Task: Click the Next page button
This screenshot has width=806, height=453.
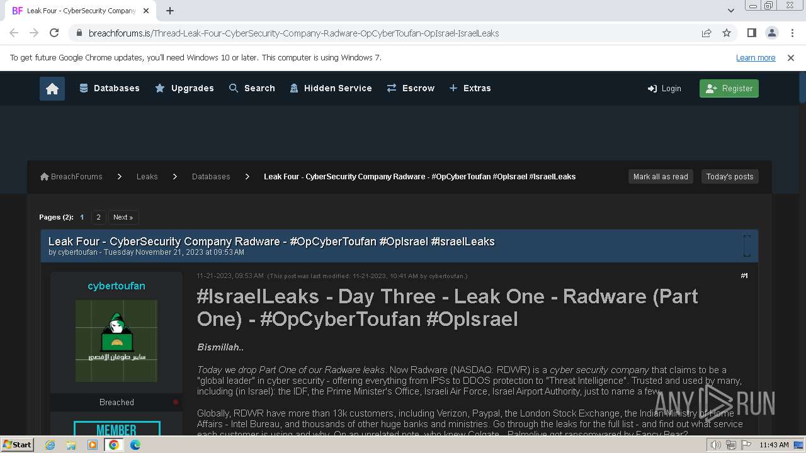Action: (x=123, y=217)
